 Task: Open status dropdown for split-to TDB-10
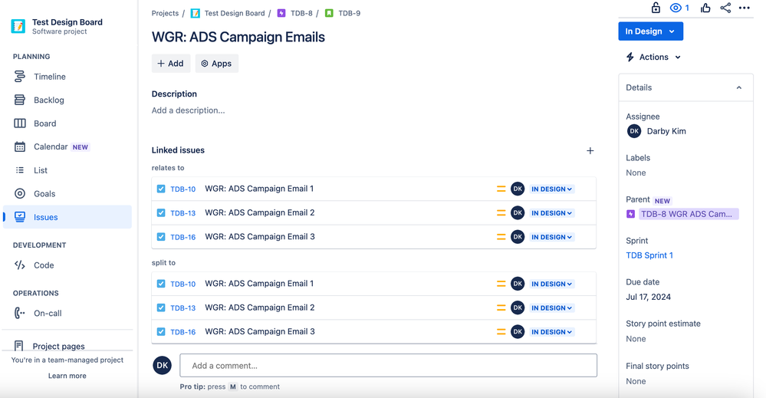552,284
